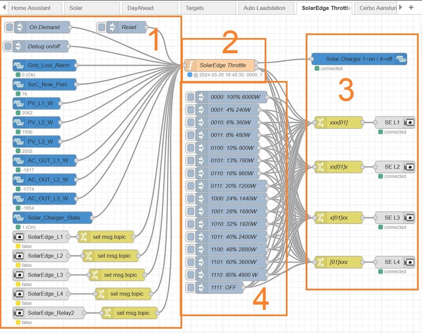Select the Auto Laadstation tab
Screen dimensions: 422x333
pos(266,8)
